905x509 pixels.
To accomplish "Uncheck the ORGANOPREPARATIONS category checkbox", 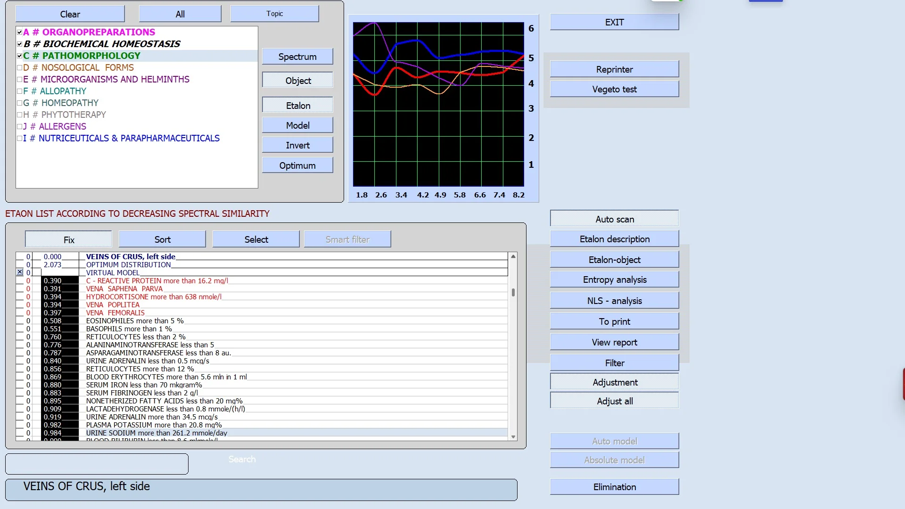I will point(19,33).
